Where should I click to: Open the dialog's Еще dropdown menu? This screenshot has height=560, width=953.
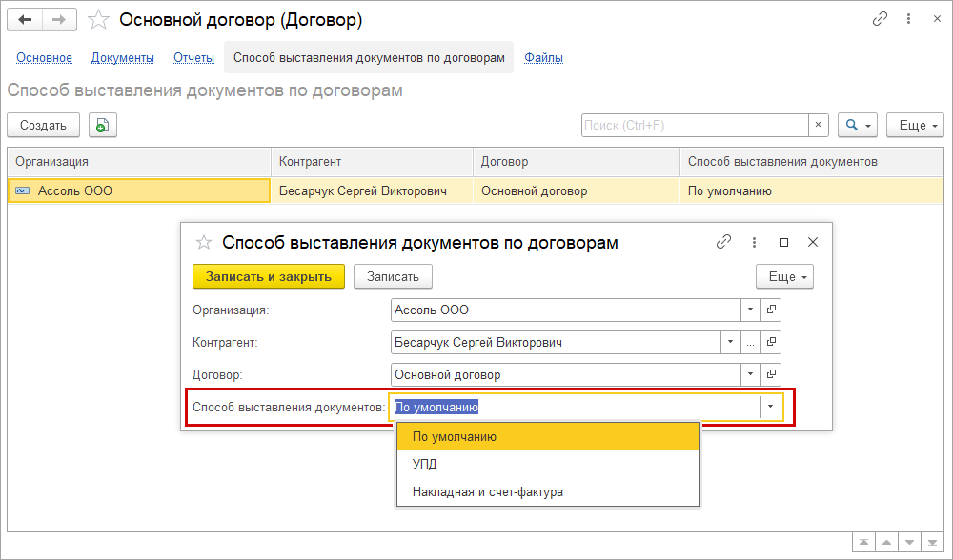784,276
